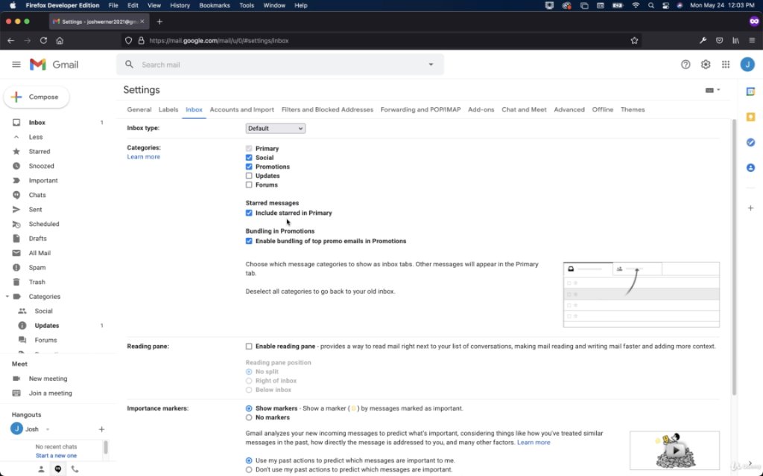Open Filters and Blocked Addresses tab
The image size is (763, 476).
click(328, 110)
